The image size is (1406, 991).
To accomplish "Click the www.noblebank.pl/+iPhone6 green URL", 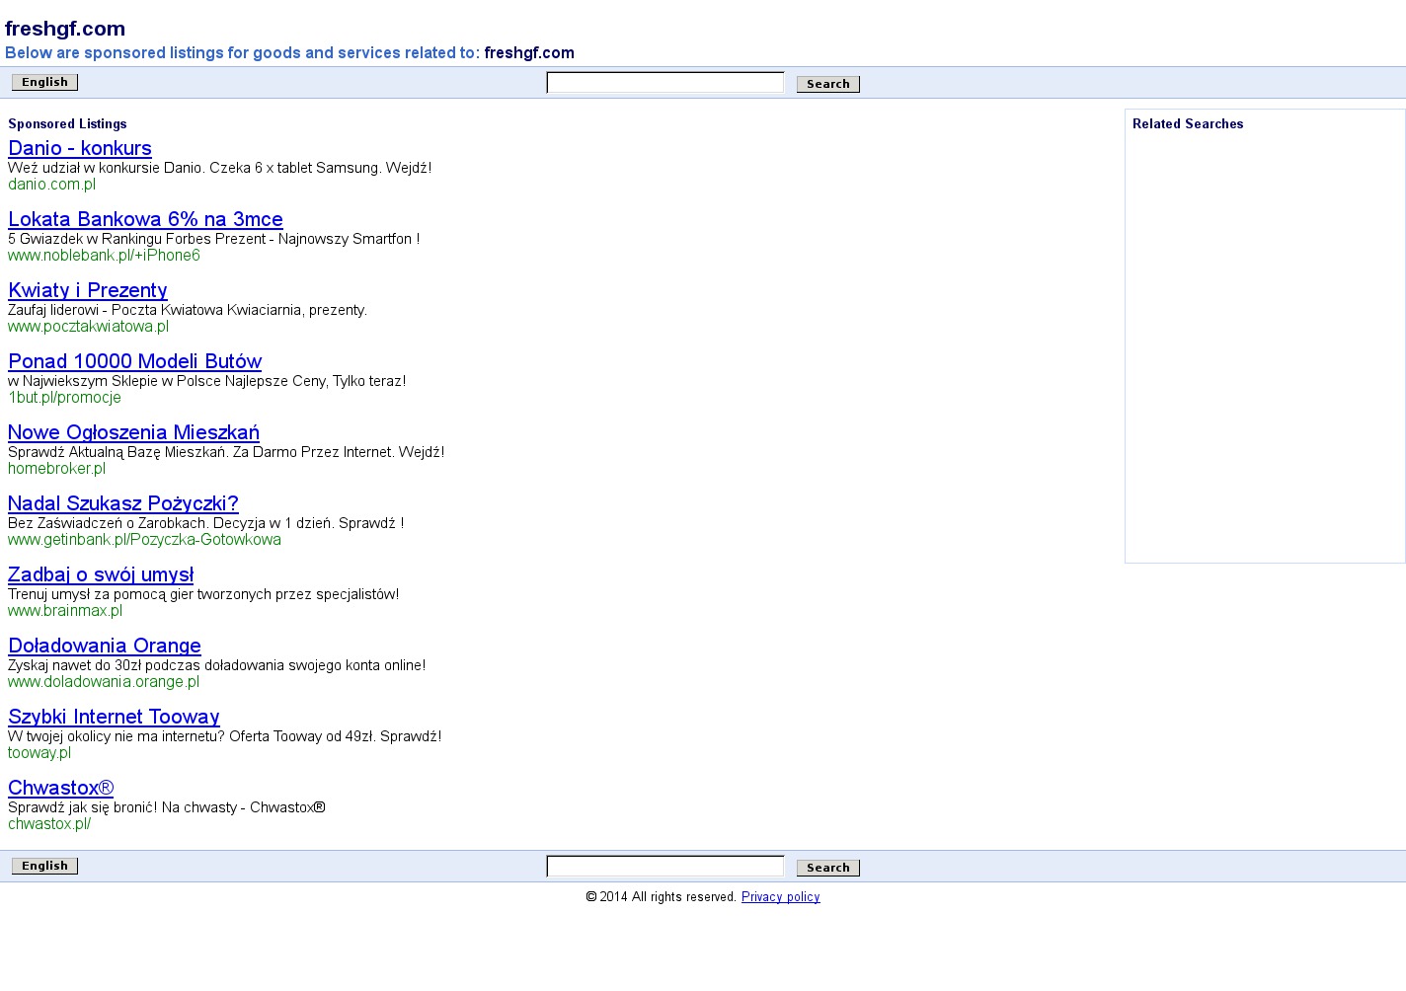I will (104, 256).
